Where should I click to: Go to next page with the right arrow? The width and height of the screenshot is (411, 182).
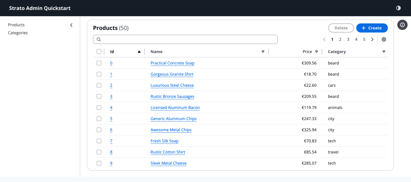[372, 39]
